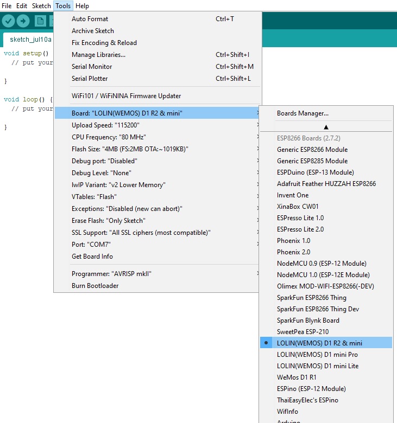Launch the Serial Monitor
397x423 pixels.
click(92, 66)
